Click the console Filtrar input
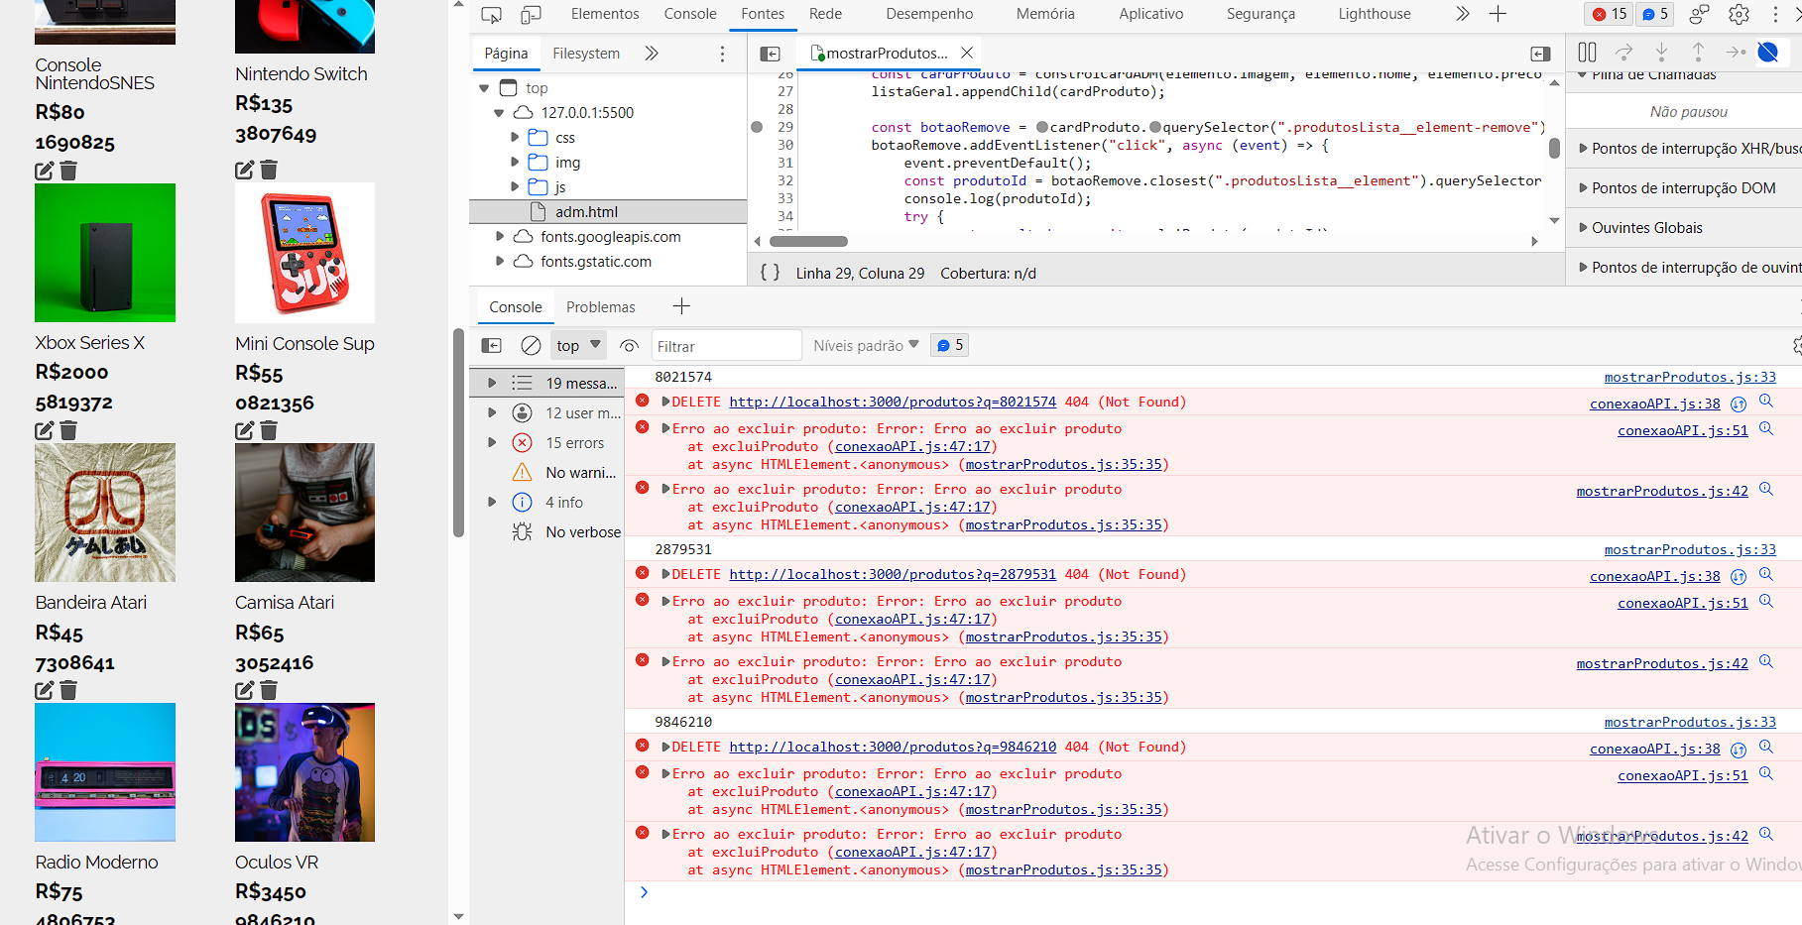 (x=726, y=346)
